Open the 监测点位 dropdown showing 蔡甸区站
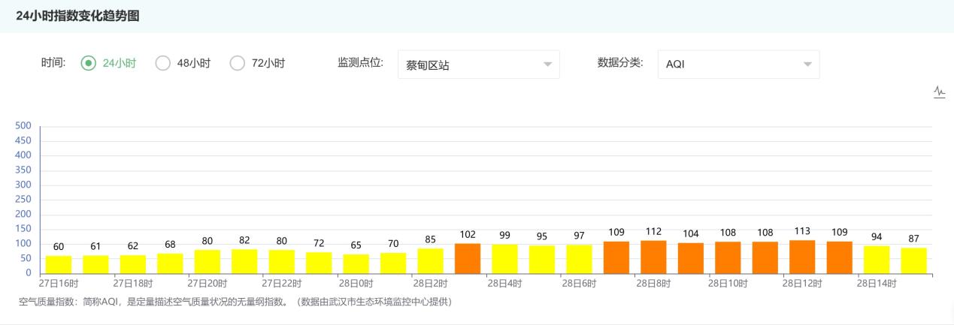 pyautogui.click(x=479, y=64)
